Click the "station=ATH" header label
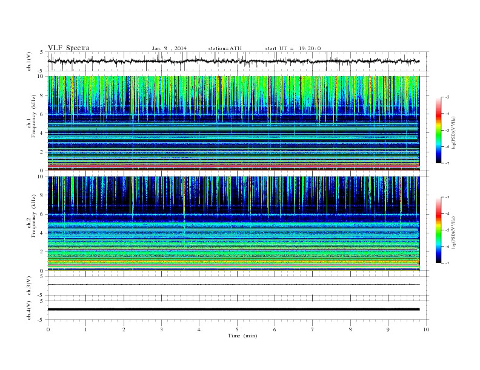This screenshot has height=370, width=480. coord(225,48)
